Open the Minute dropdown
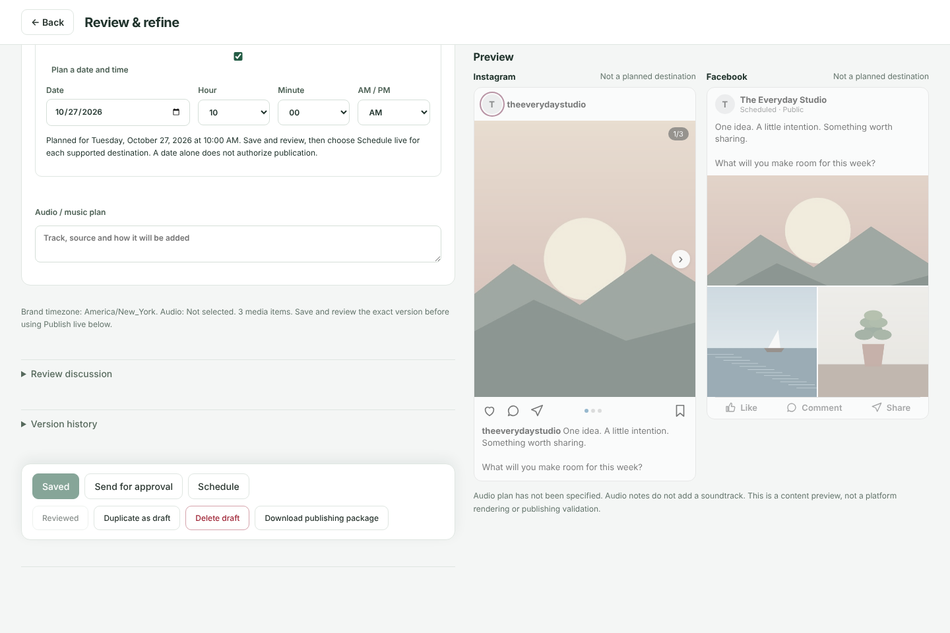 tap(314, 113)
